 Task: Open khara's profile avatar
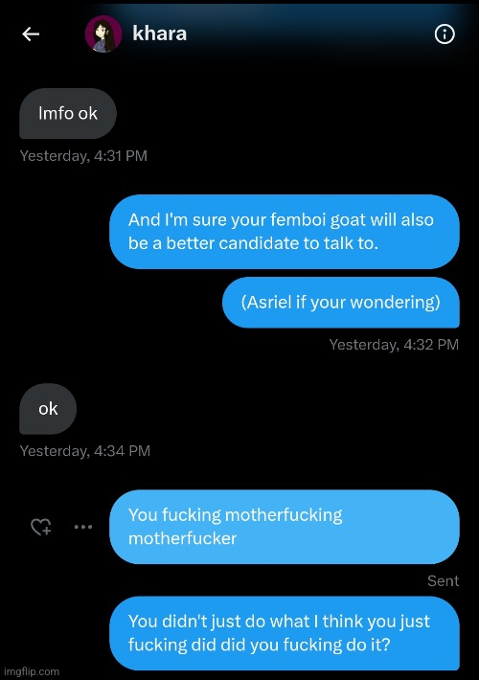(x=103, y=34)
